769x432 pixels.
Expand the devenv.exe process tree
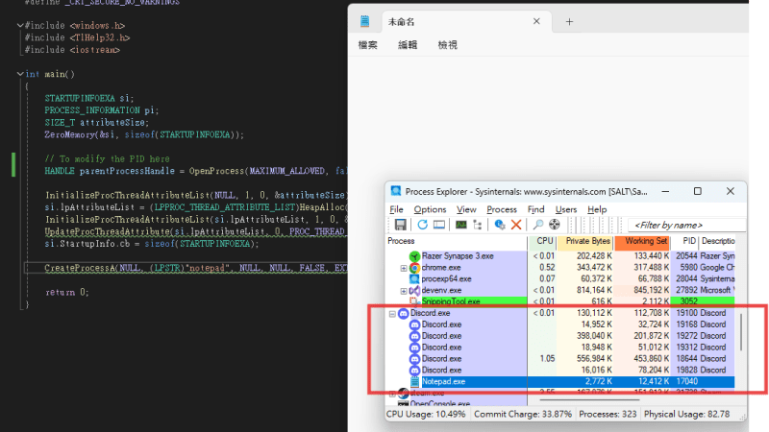403,291
